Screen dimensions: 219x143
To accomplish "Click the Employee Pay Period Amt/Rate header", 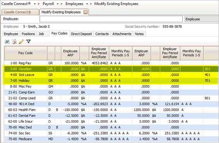I will click(99, 53).
